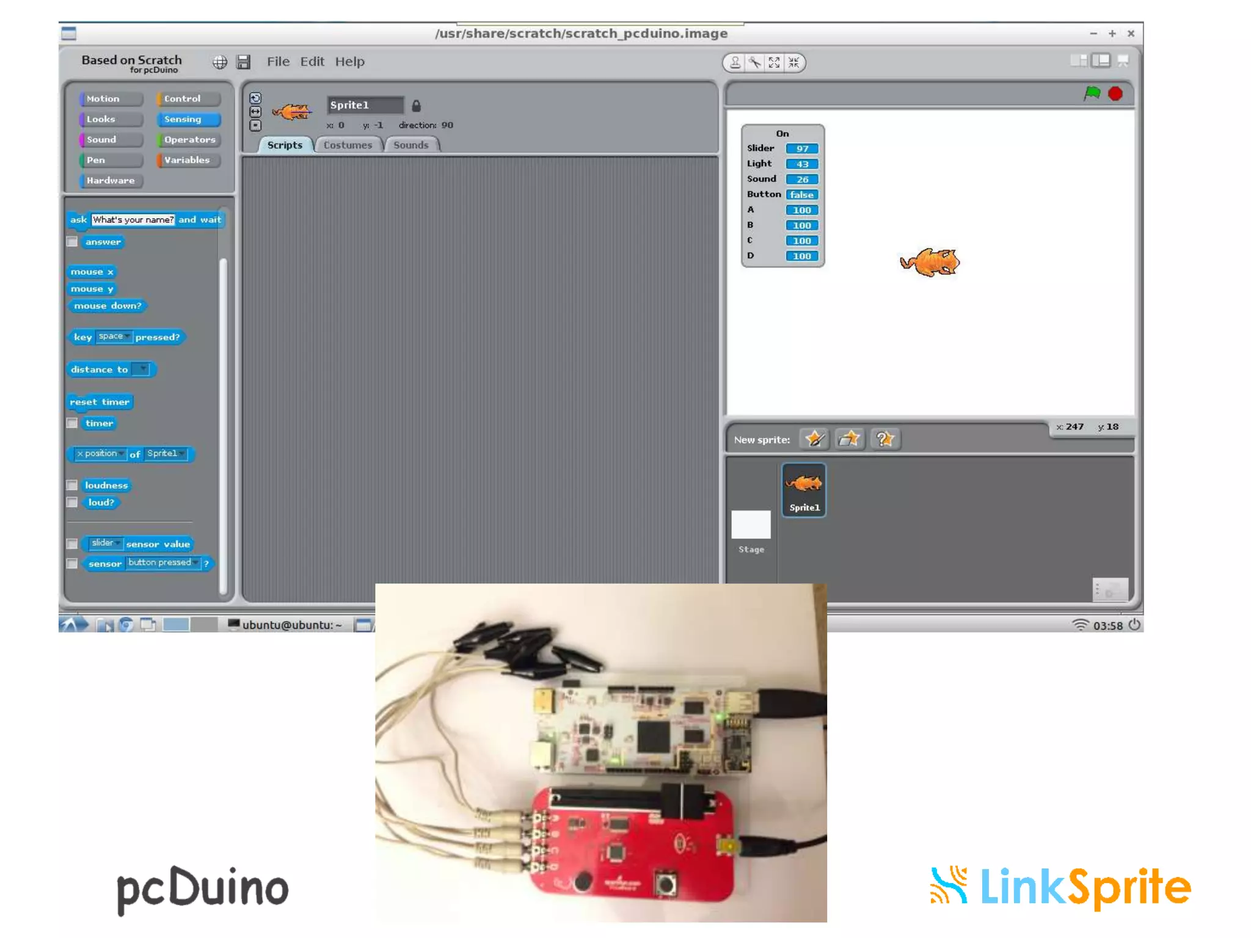Viewport: 1251px width, 938px height.
Task: Click the sprite lock icon
Action: (416, 106)
